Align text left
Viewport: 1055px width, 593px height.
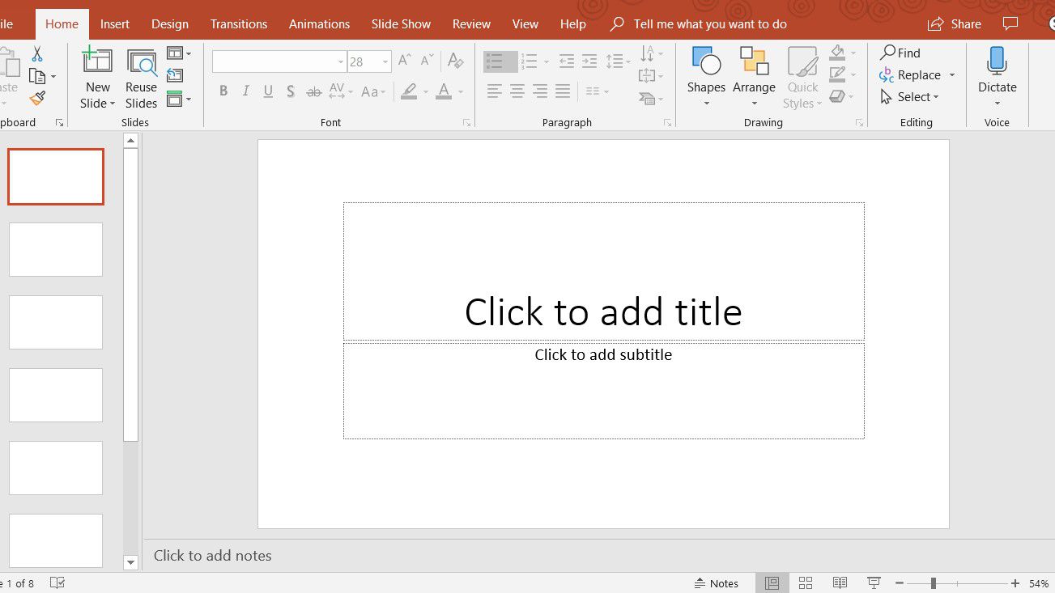click(x=495, y=91)
